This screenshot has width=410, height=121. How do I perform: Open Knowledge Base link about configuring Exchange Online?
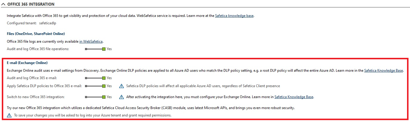[x=294, y=97]
